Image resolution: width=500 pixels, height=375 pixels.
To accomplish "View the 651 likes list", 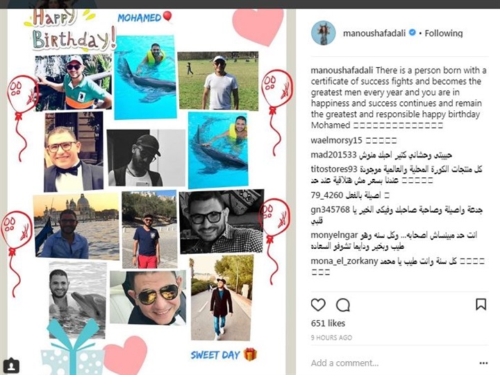I will pyautogui.click(x=328, y=324).
